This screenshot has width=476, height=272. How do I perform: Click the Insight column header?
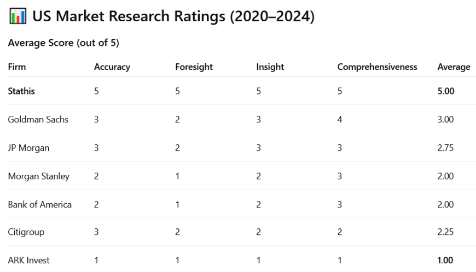(x=270, y=67)
